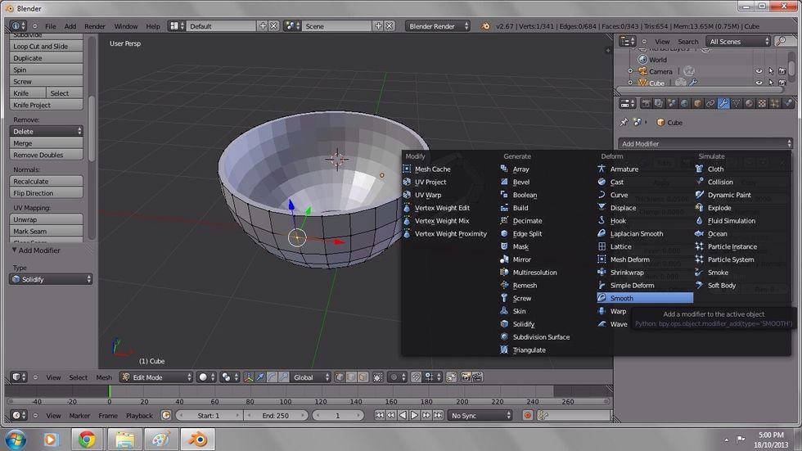Image resolution: width=802 pixels, height=451 pixels.
Task: Open the Global transform orientation dropdown
Action: pos(311,377)
